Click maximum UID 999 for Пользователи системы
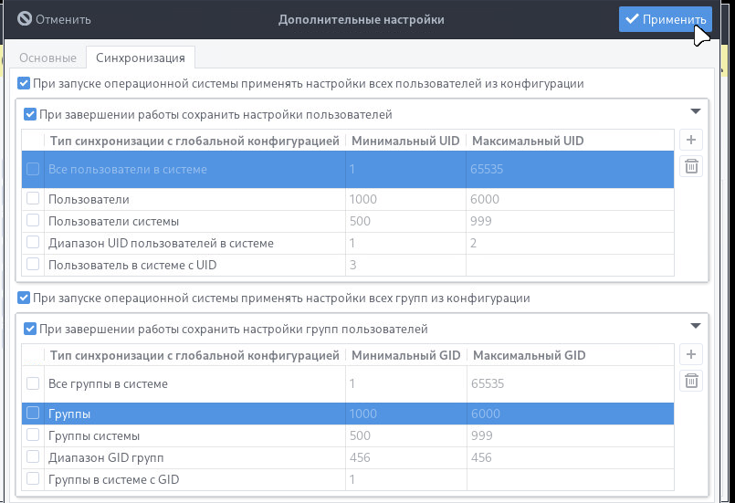Image resolution: width=735 pixels, height=503 pixels. tap(481, 221)
